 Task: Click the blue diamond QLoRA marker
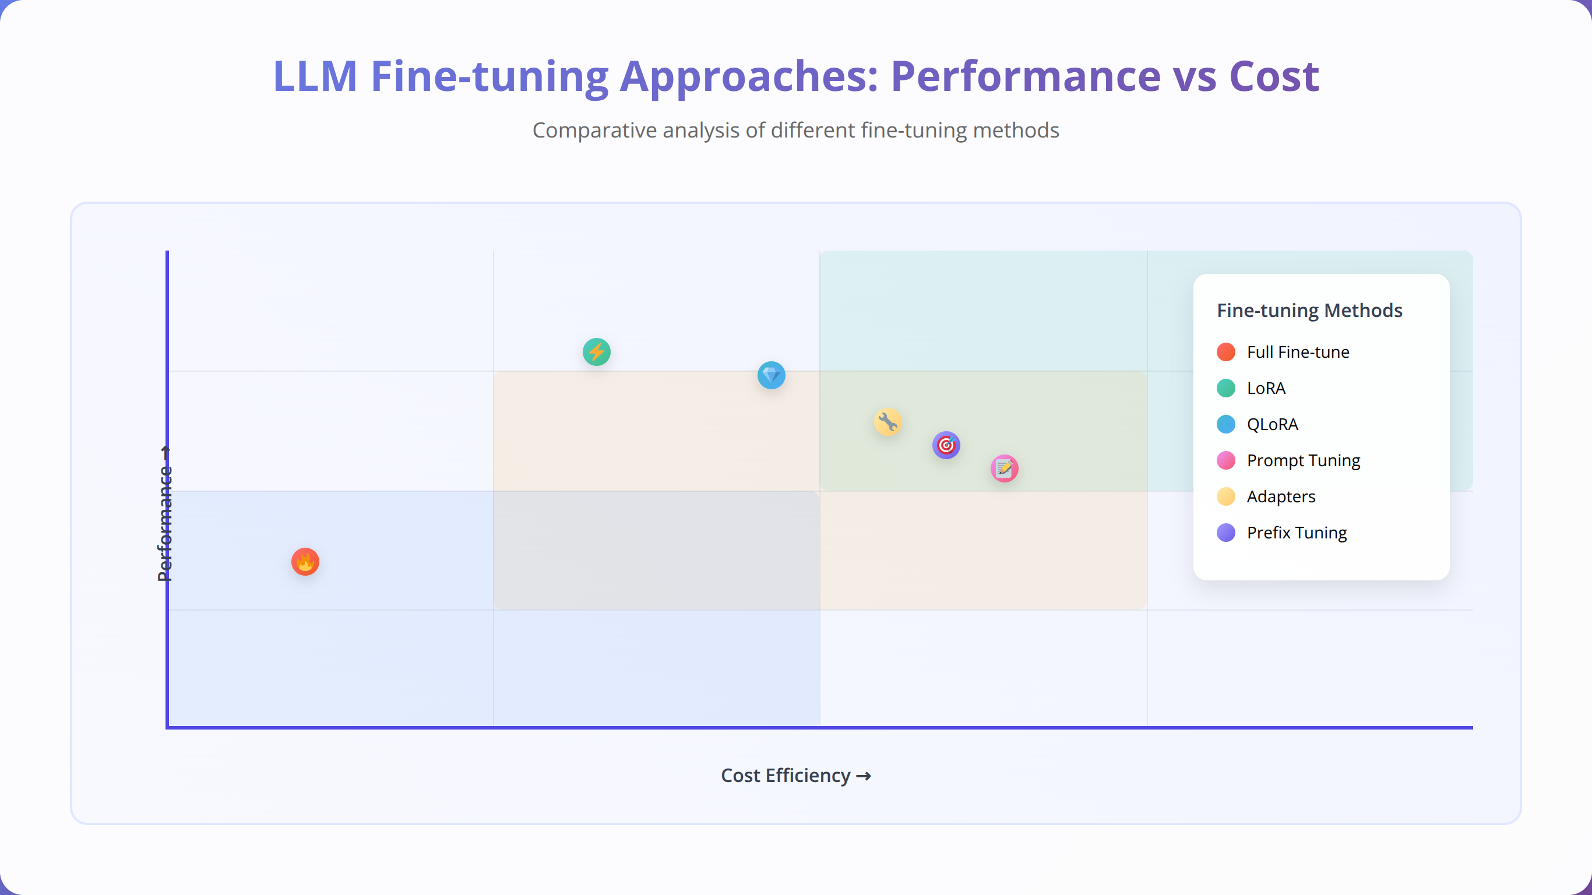(x=772, y=375)
